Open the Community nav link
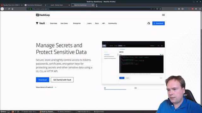The height and width of the screenshot is (113, 202). tap(112, 23)
